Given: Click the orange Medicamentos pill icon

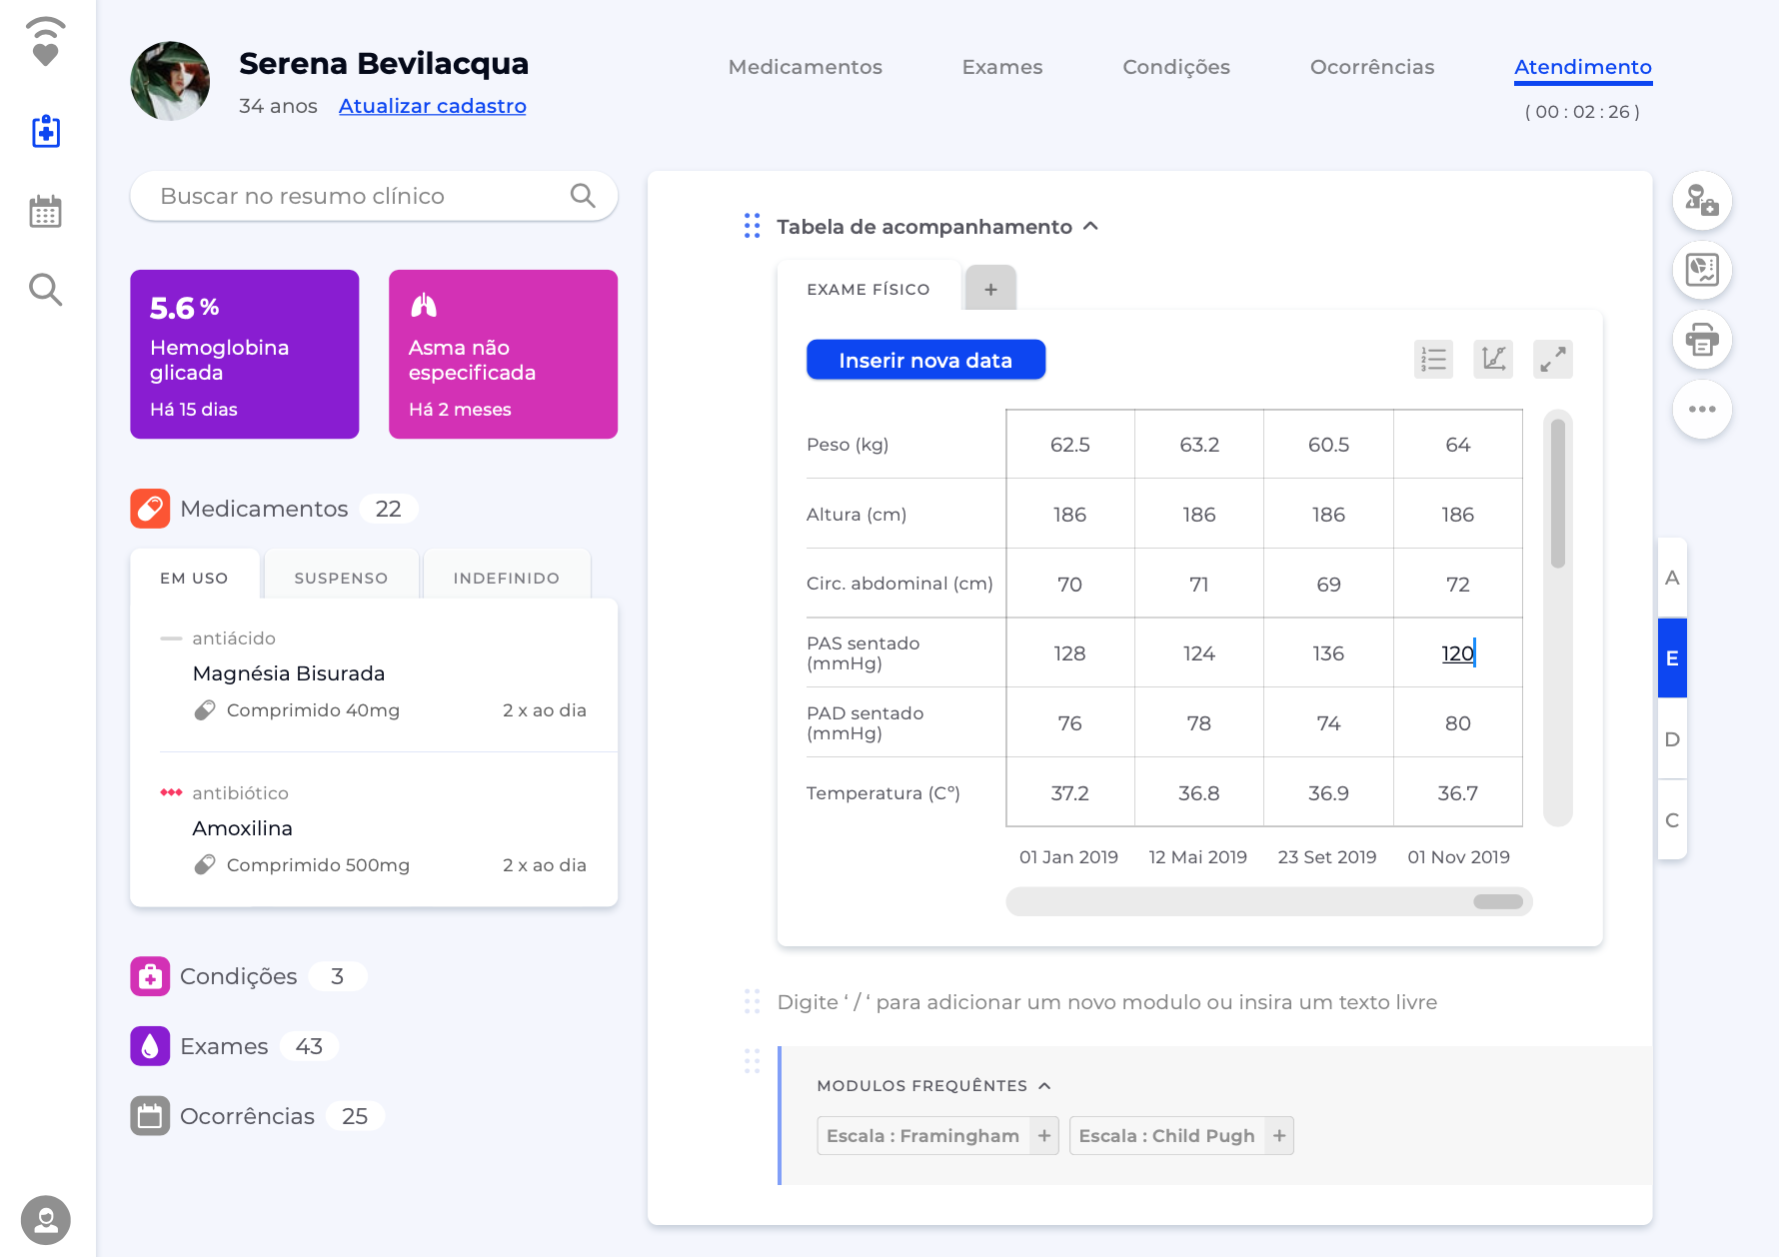Looking at the screenshot, I should 150,509.
